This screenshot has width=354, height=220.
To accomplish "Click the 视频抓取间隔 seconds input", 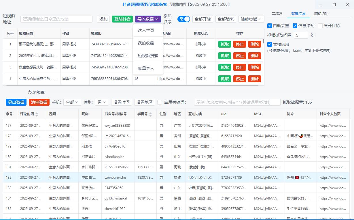I will (x=301, y=35).
